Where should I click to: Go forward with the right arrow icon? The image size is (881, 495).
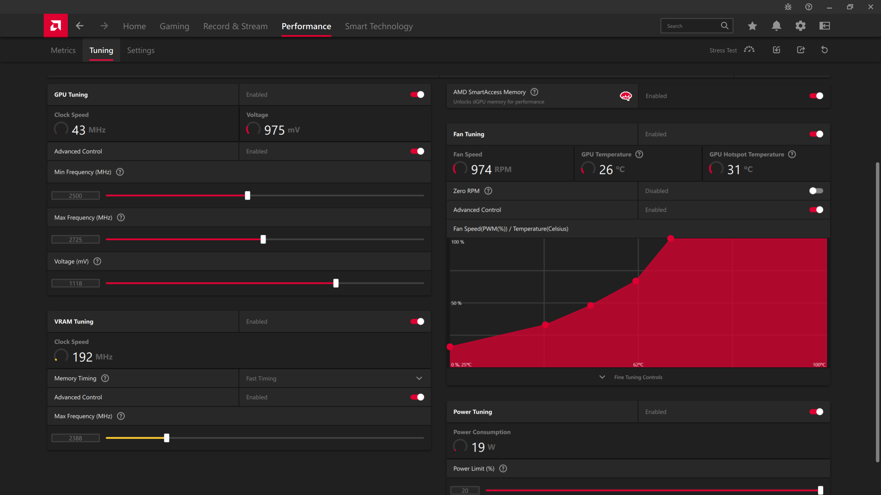(x=104, y=26)
